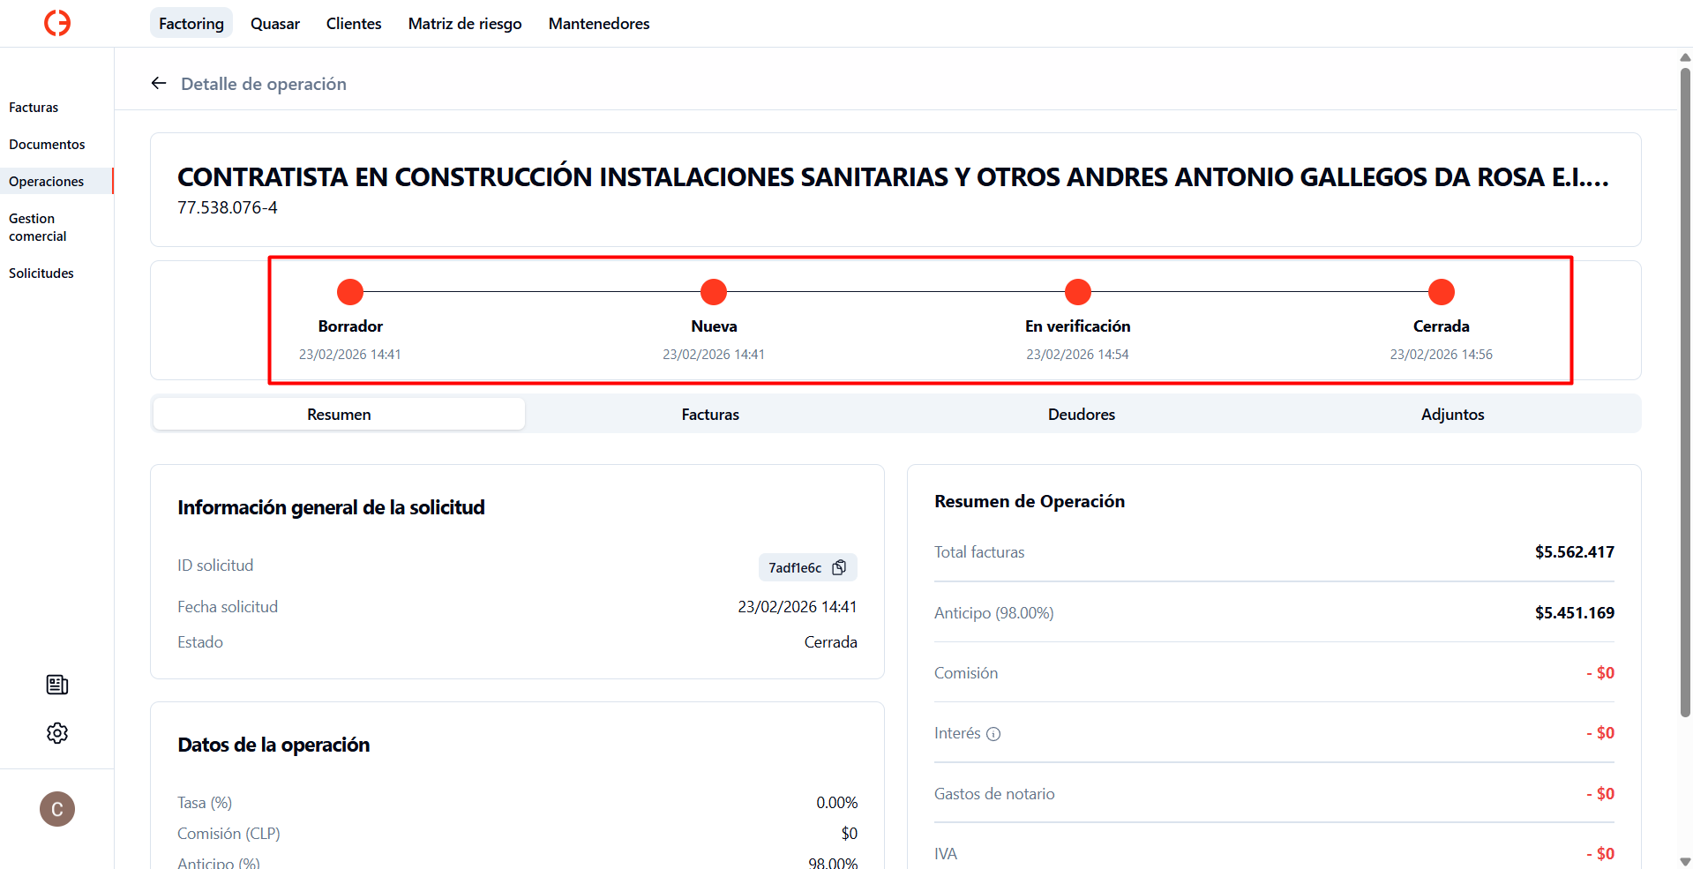Viewport: 1693px width, 869px height.
Task: Click the En verificación status marker
Action: (1077, 292)
